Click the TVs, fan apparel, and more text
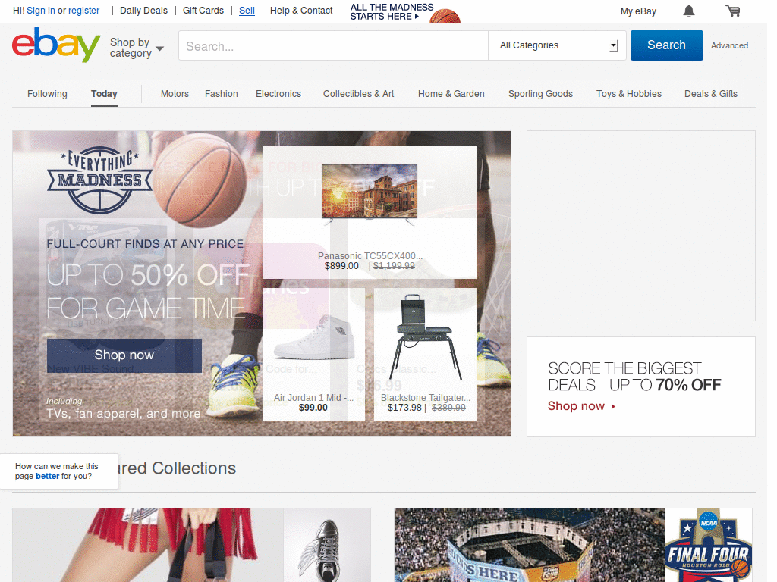Viewport: 777px width, 582px height. pos(124,414)
